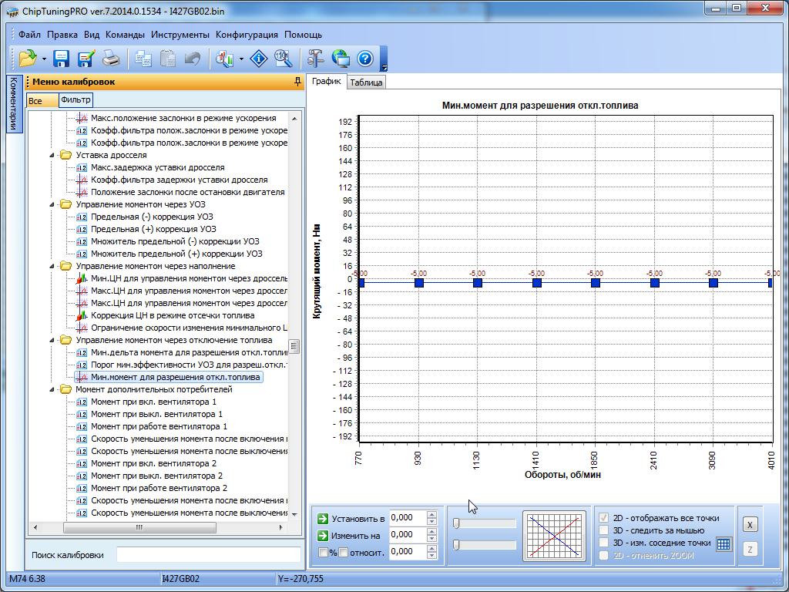Open the Инструменты menu

click(x=180, y=35)
